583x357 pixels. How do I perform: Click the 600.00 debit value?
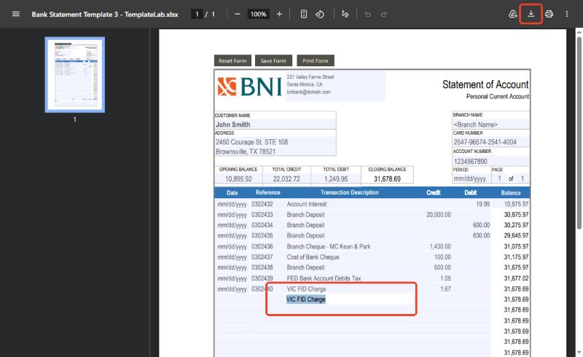481,225
